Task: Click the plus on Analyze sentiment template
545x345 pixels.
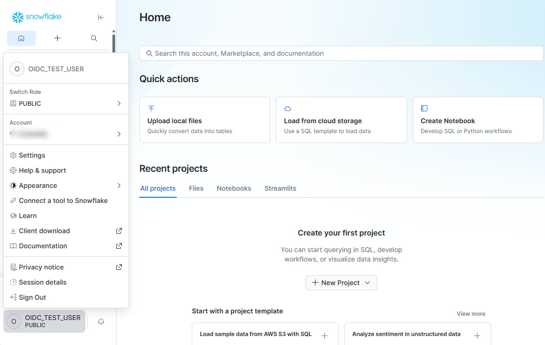Action: pos(477,336)
